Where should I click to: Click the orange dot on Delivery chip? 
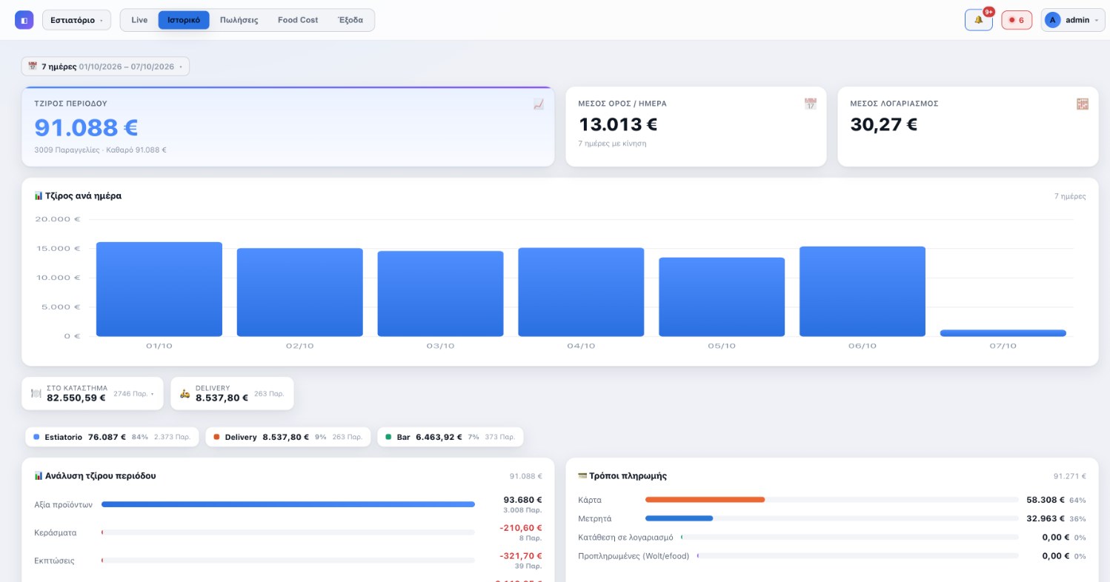tap(216, 437)
